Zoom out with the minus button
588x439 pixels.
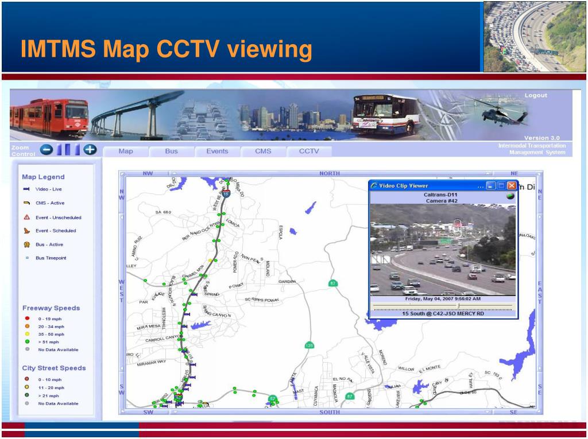click(x=47, y=150)
